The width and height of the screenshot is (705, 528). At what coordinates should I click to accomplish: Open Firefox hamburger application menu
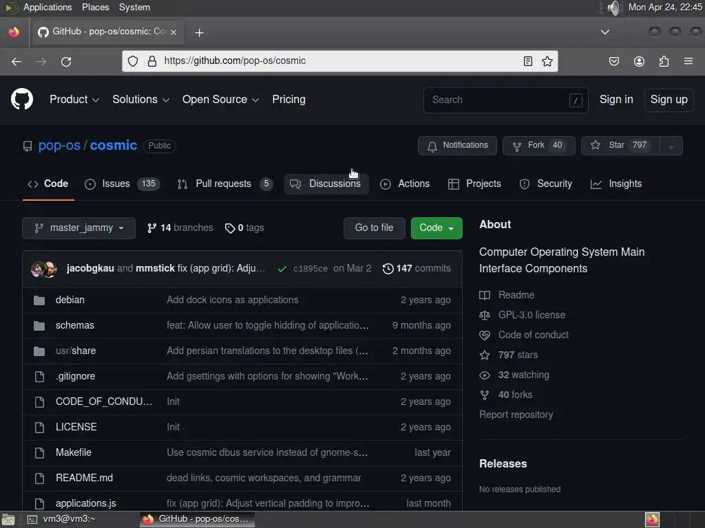[x=688, y=61]
